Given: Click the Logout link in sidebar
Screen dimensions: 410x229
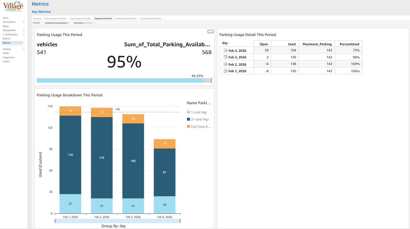Looking at the screenshot, I should click(6, 61).
